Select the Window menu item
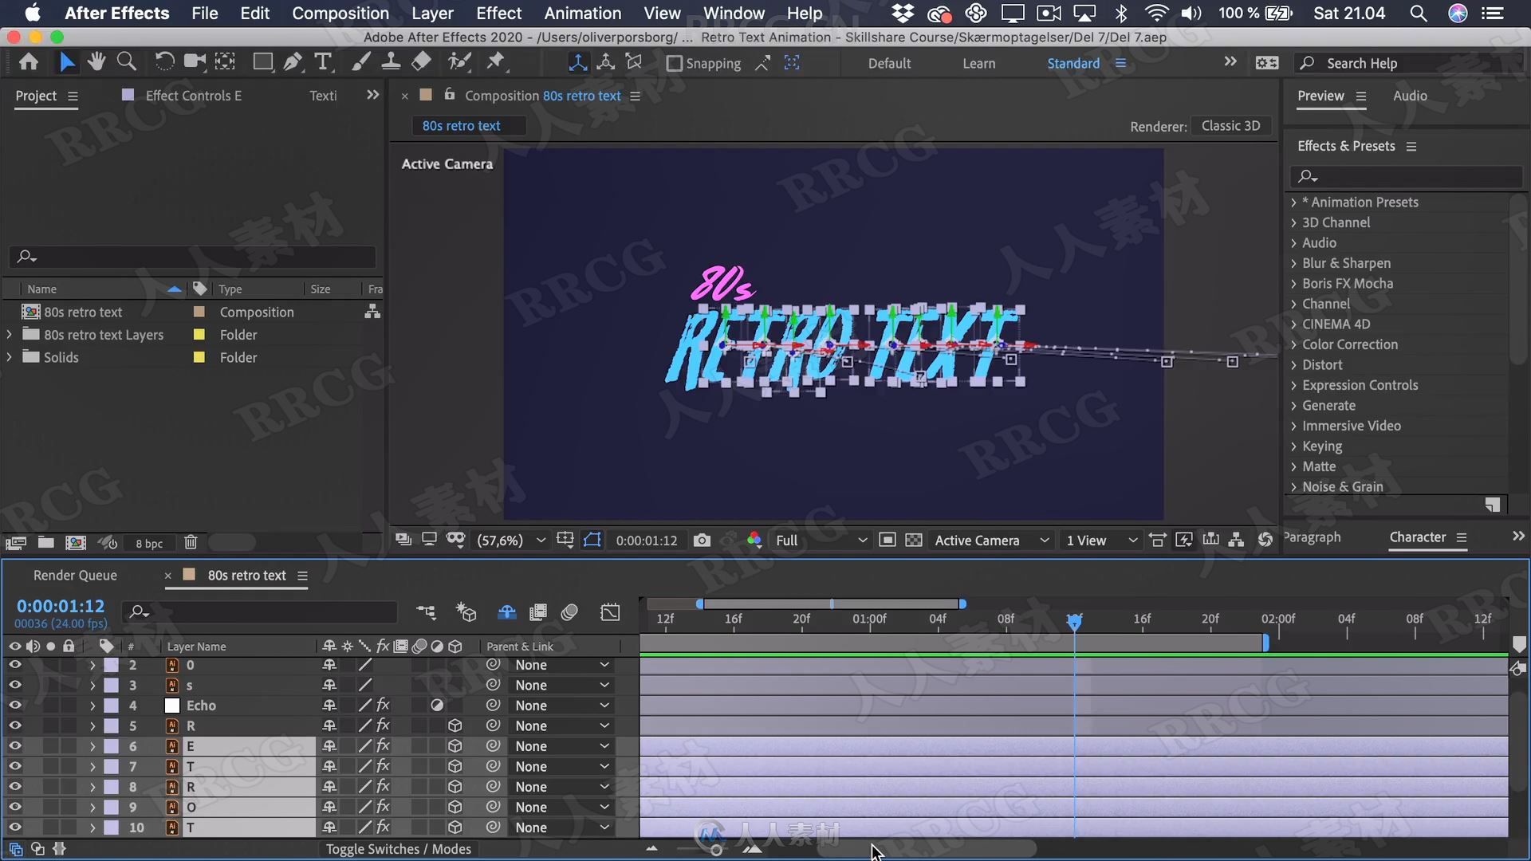The height and width of the screenshot is (861, 1531). point(733,13)
